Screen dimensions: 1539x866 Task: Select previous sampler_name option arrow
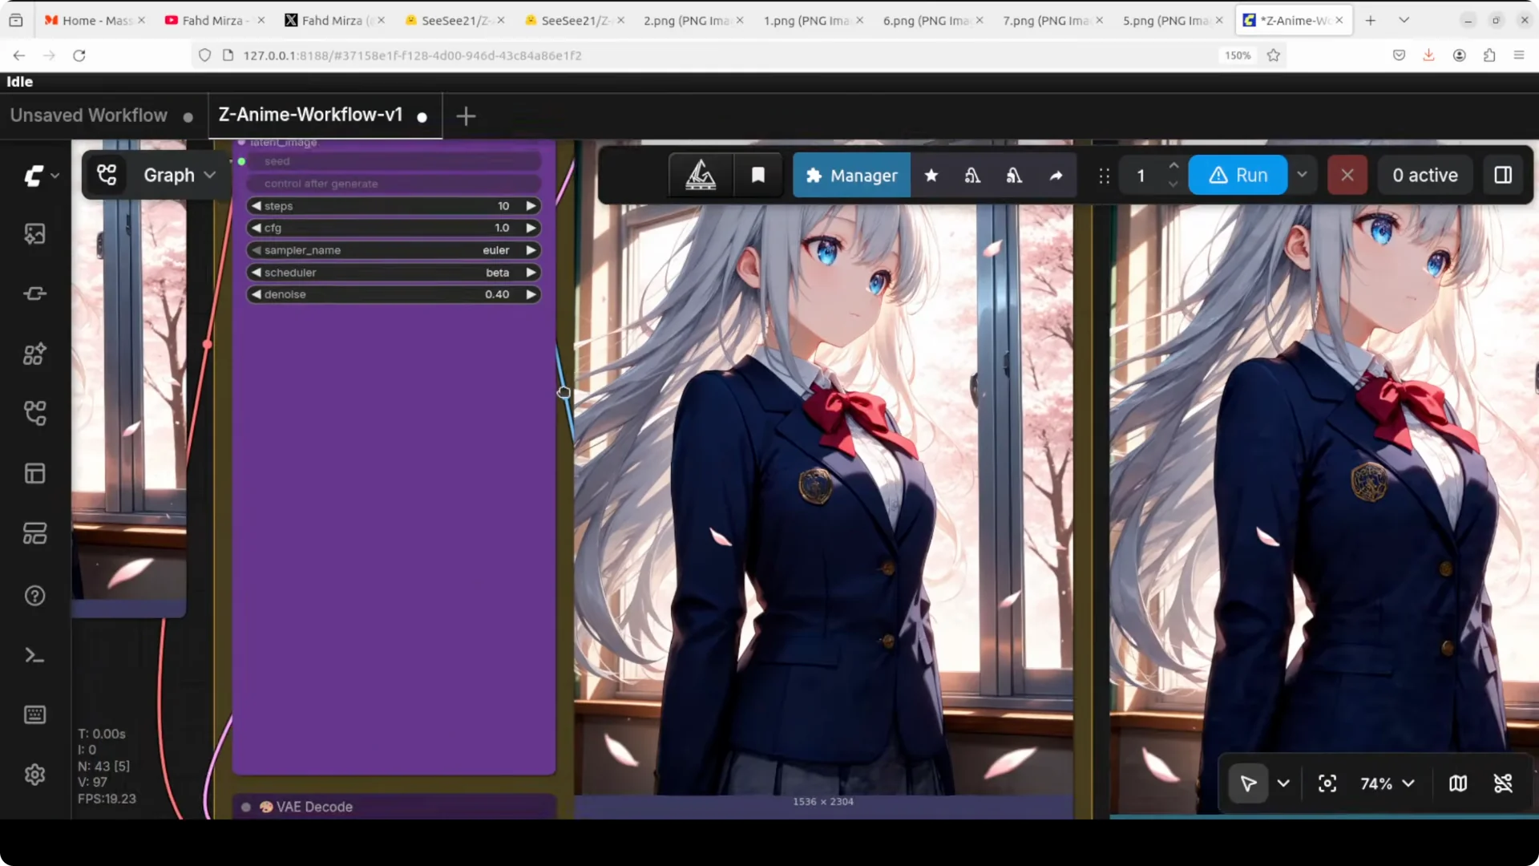click(256, 250)
